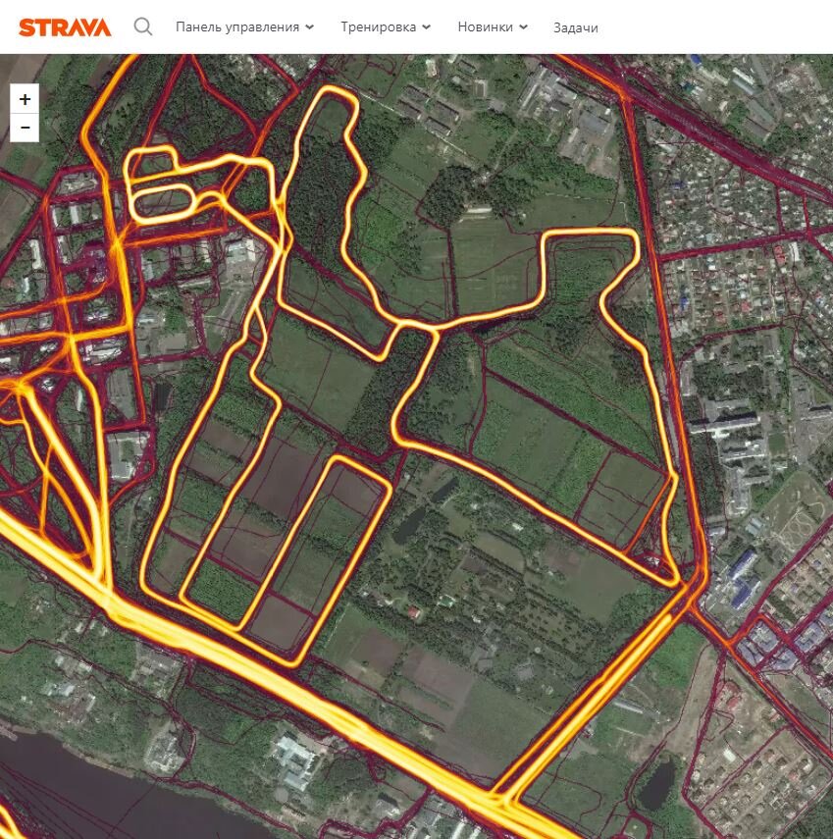Open the Панель управления menu

click(244, 26)
